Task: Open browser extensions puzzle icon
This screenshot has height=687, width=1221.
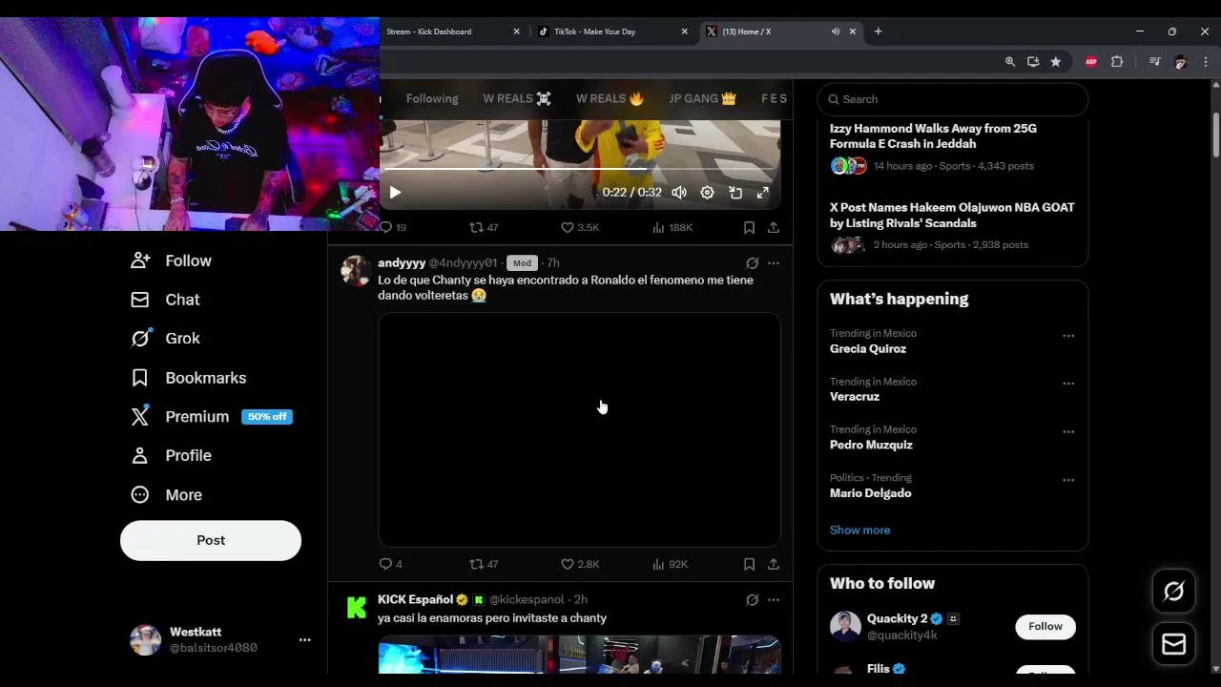Action: coord(1117,62)
